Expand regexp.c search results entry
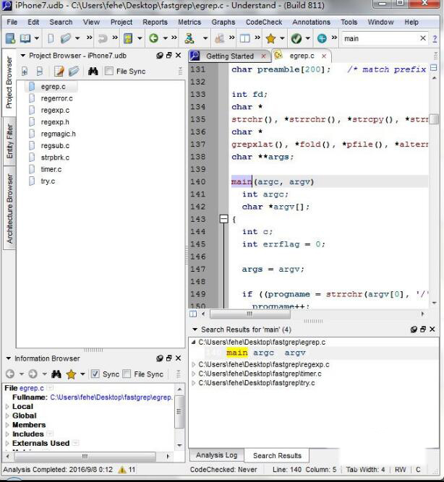This screenshot has height=482, width=444. 193,364
